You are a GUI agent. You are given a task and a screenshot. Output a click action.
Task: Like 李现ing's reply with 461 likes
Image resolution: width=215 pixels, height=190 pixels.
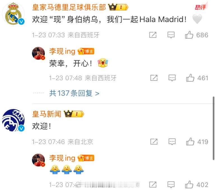[x=190, y=78]
